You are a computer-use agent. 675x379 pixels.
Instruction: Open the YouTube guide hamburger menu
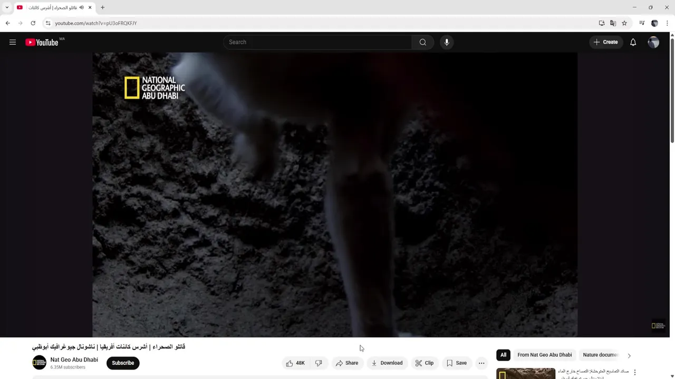(13, 42)
